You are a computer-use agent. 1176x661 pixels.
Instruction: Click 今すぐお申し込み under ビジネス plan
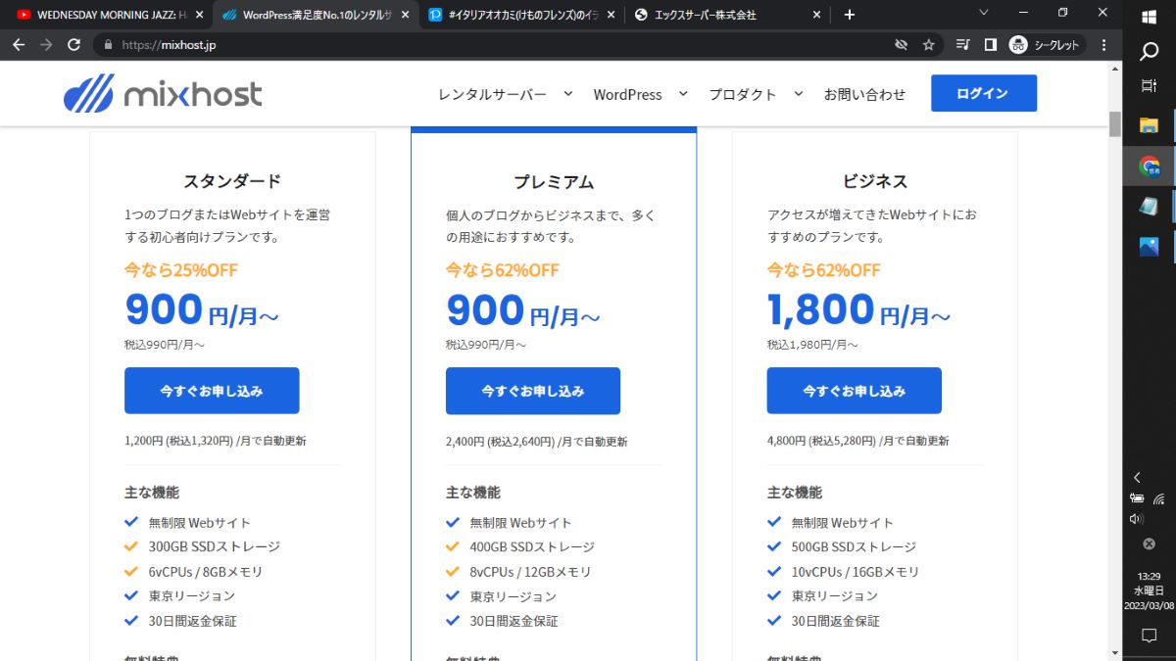(855, 391)
